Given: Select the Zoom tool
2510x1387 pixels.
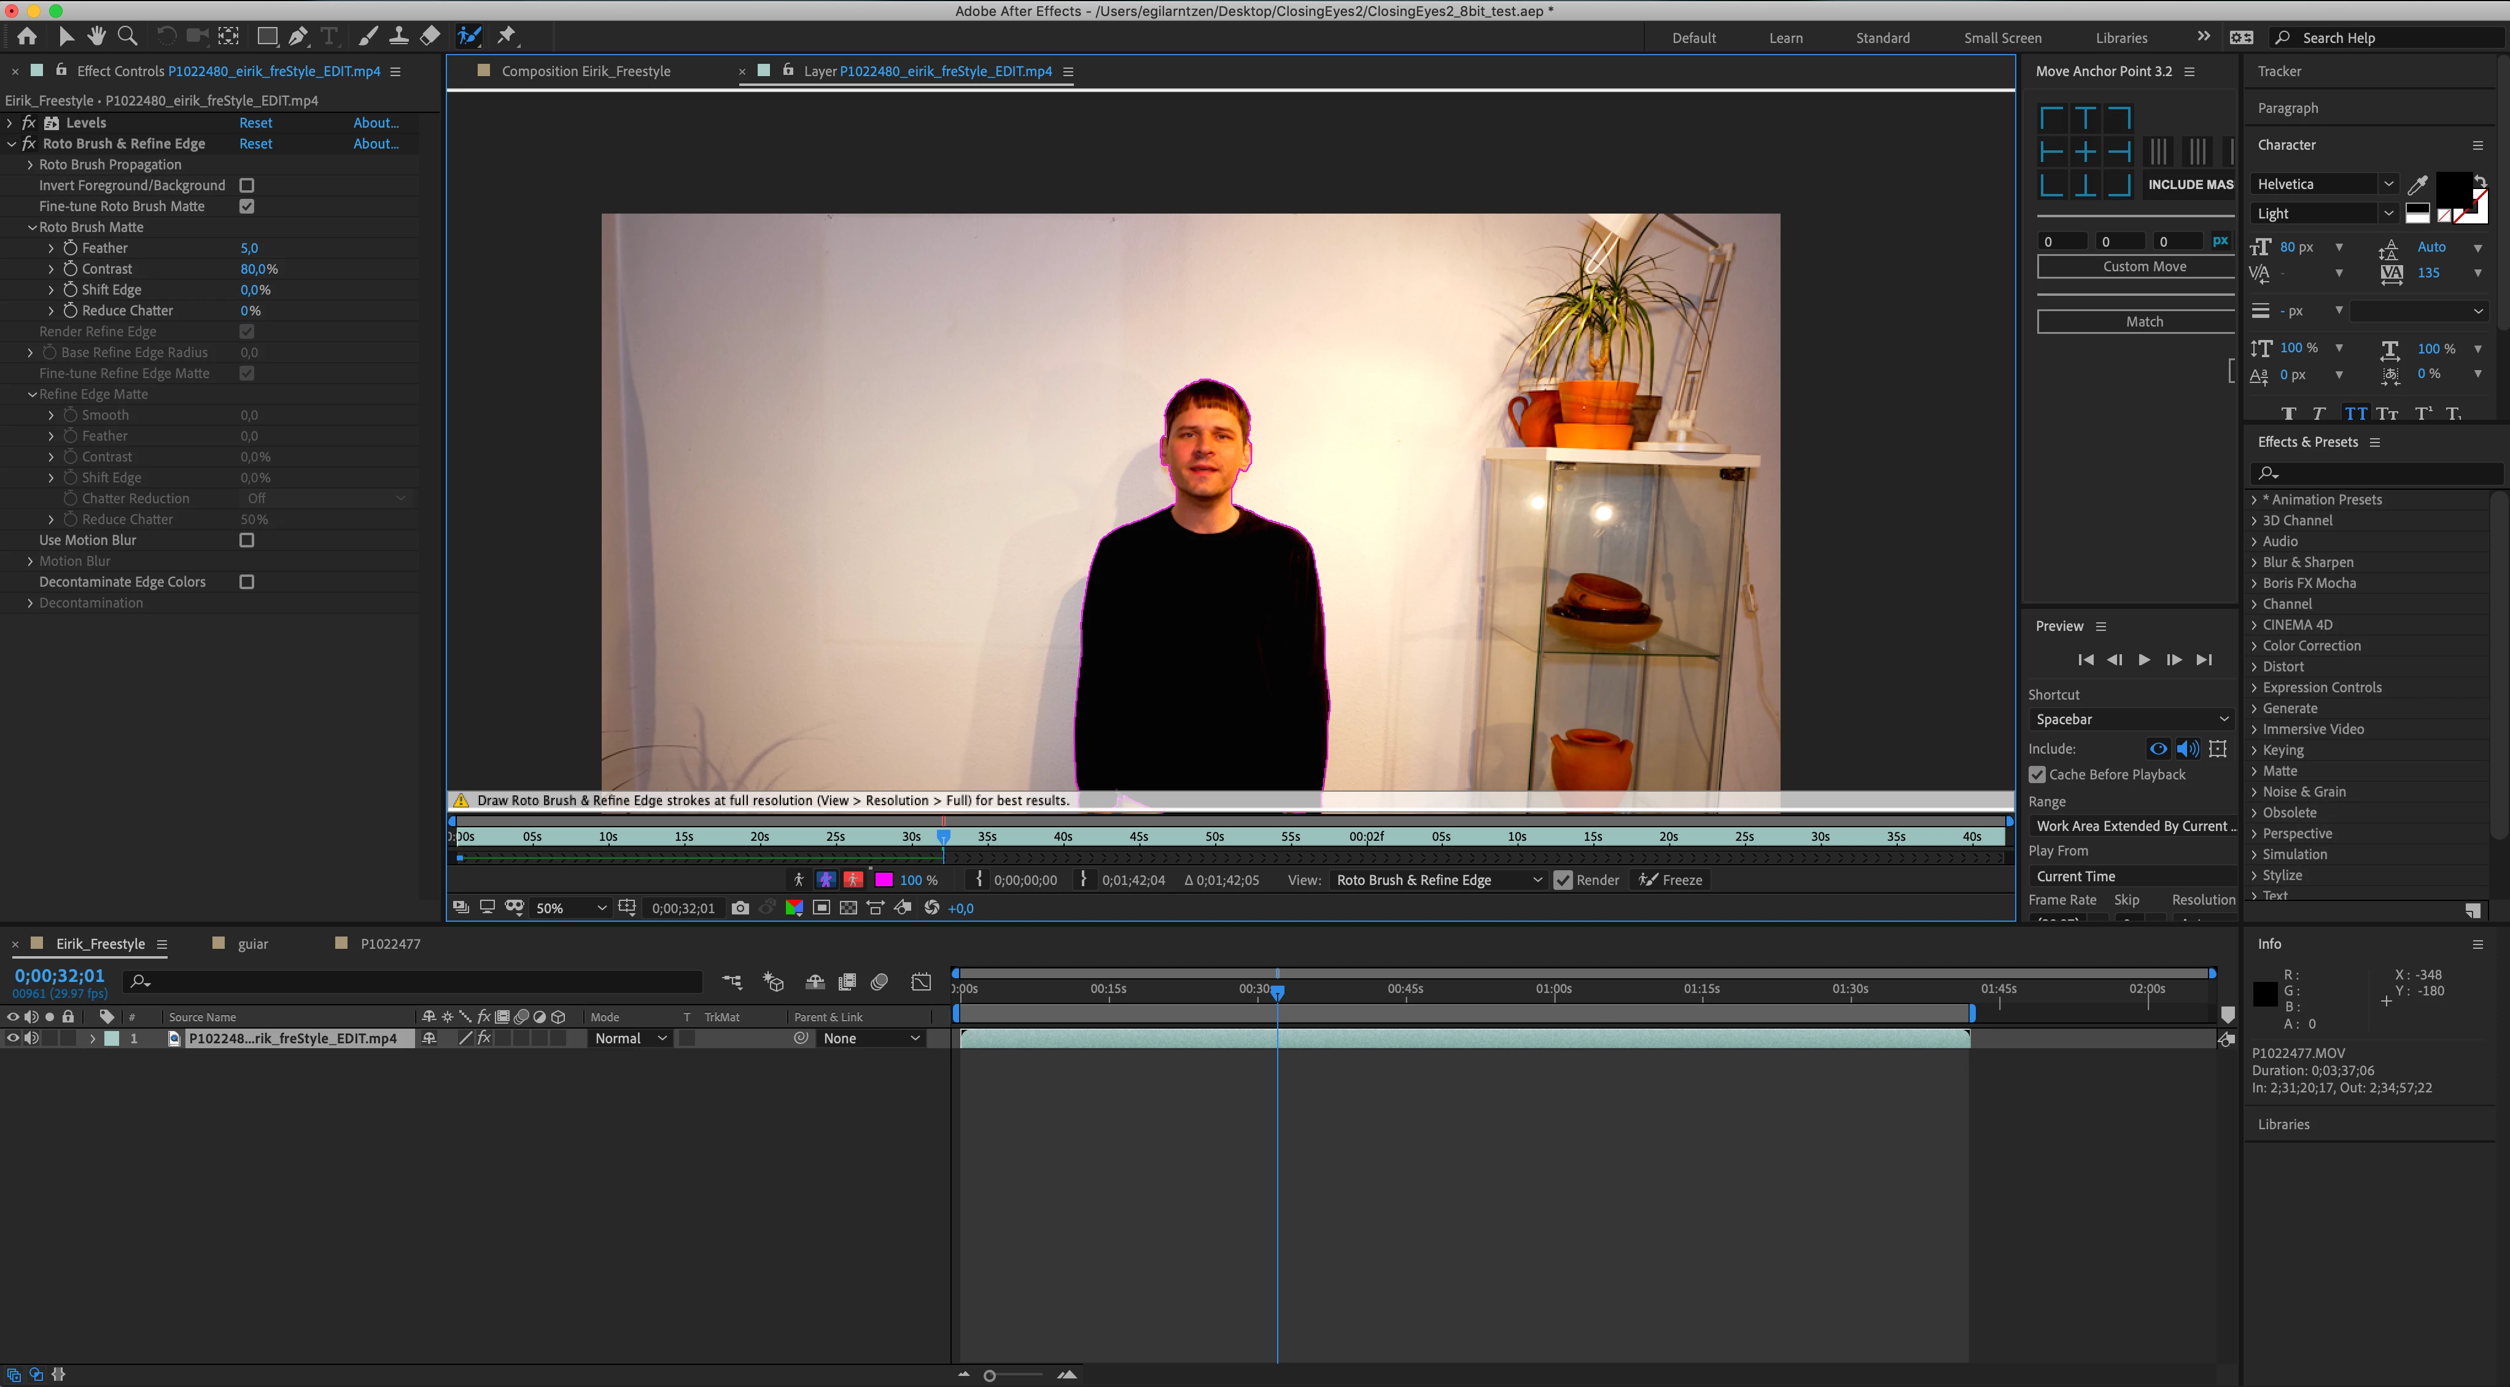Looking at the screenshot, I should click(126, 36).
